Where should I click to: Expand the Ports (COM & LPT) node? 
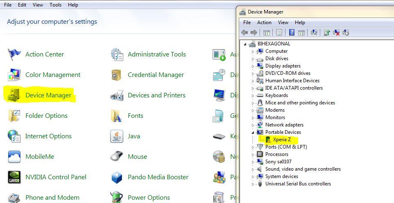(x=253, y=147)
